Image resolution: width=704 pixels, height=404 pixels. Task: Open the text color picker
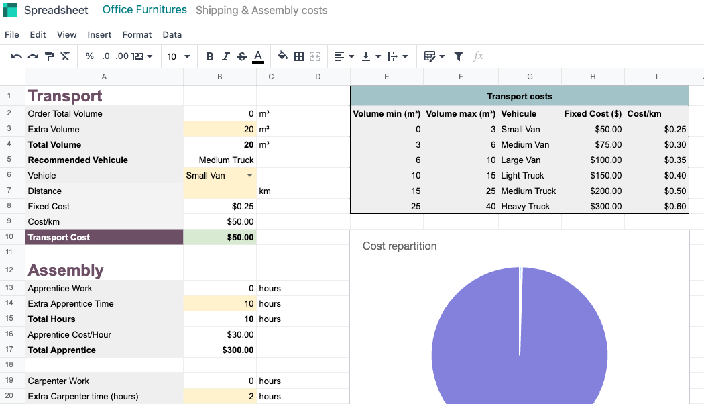coord(258,56)
